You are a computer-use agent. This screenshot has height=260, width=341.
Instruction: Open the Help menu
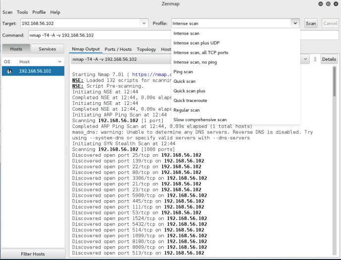click(55, 12)
